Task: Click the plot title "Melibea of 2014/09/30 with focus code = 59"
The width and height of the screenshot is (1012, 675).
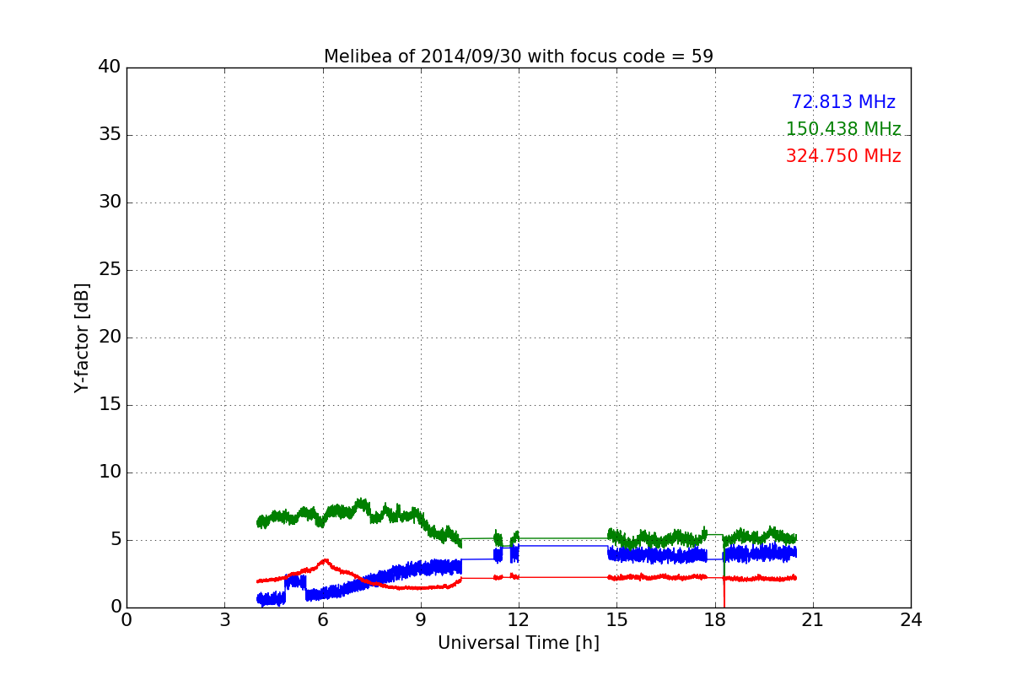Action: [519, 57]
